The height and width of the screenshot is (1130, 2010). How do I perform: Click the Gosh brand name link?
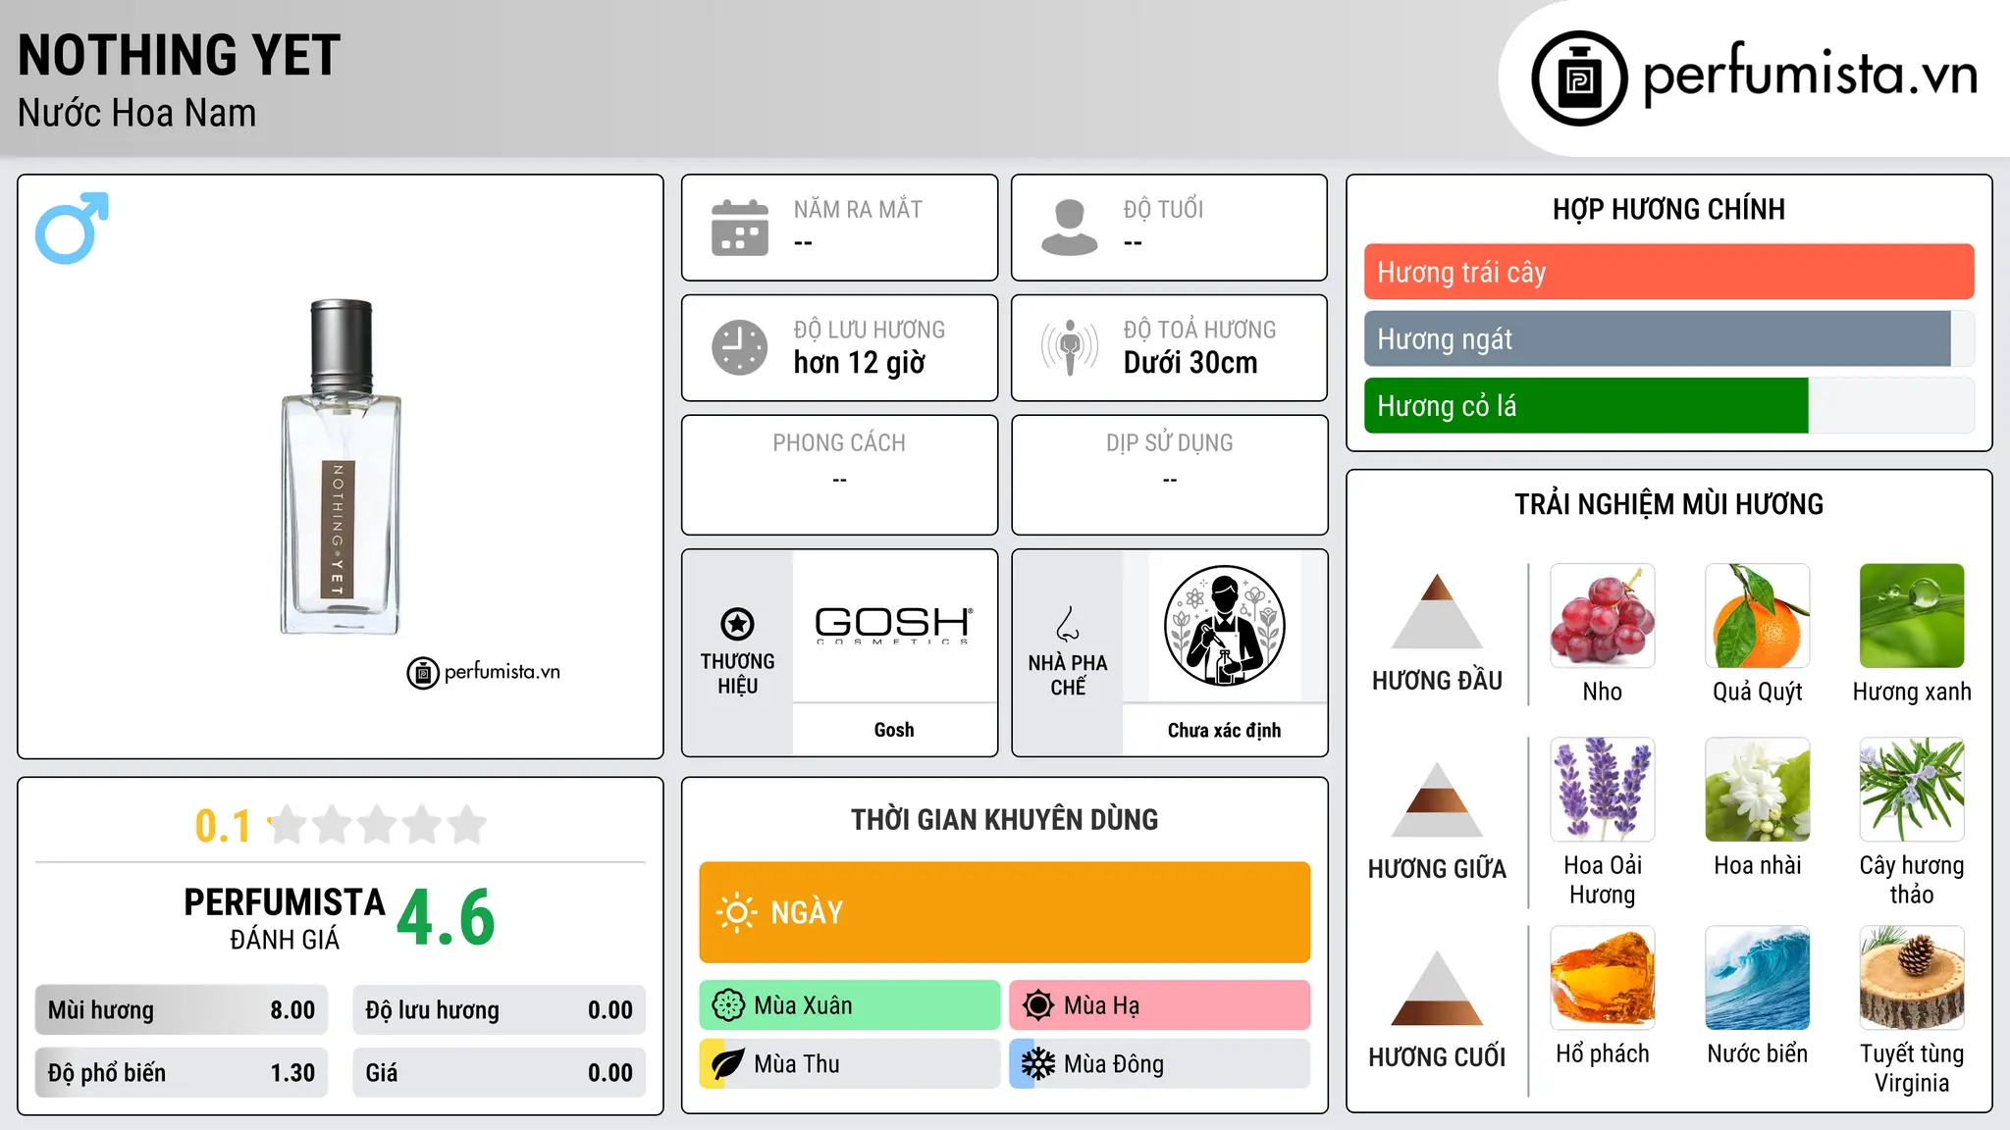click(x=894, y=730)
